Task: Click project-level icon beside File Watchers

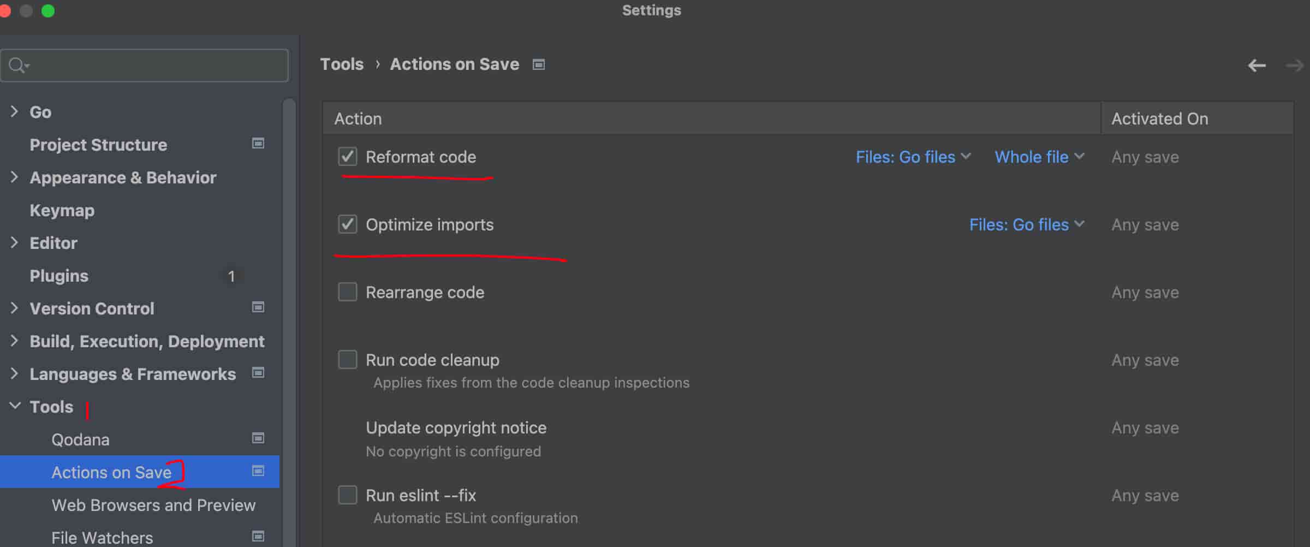Action: 258,537
